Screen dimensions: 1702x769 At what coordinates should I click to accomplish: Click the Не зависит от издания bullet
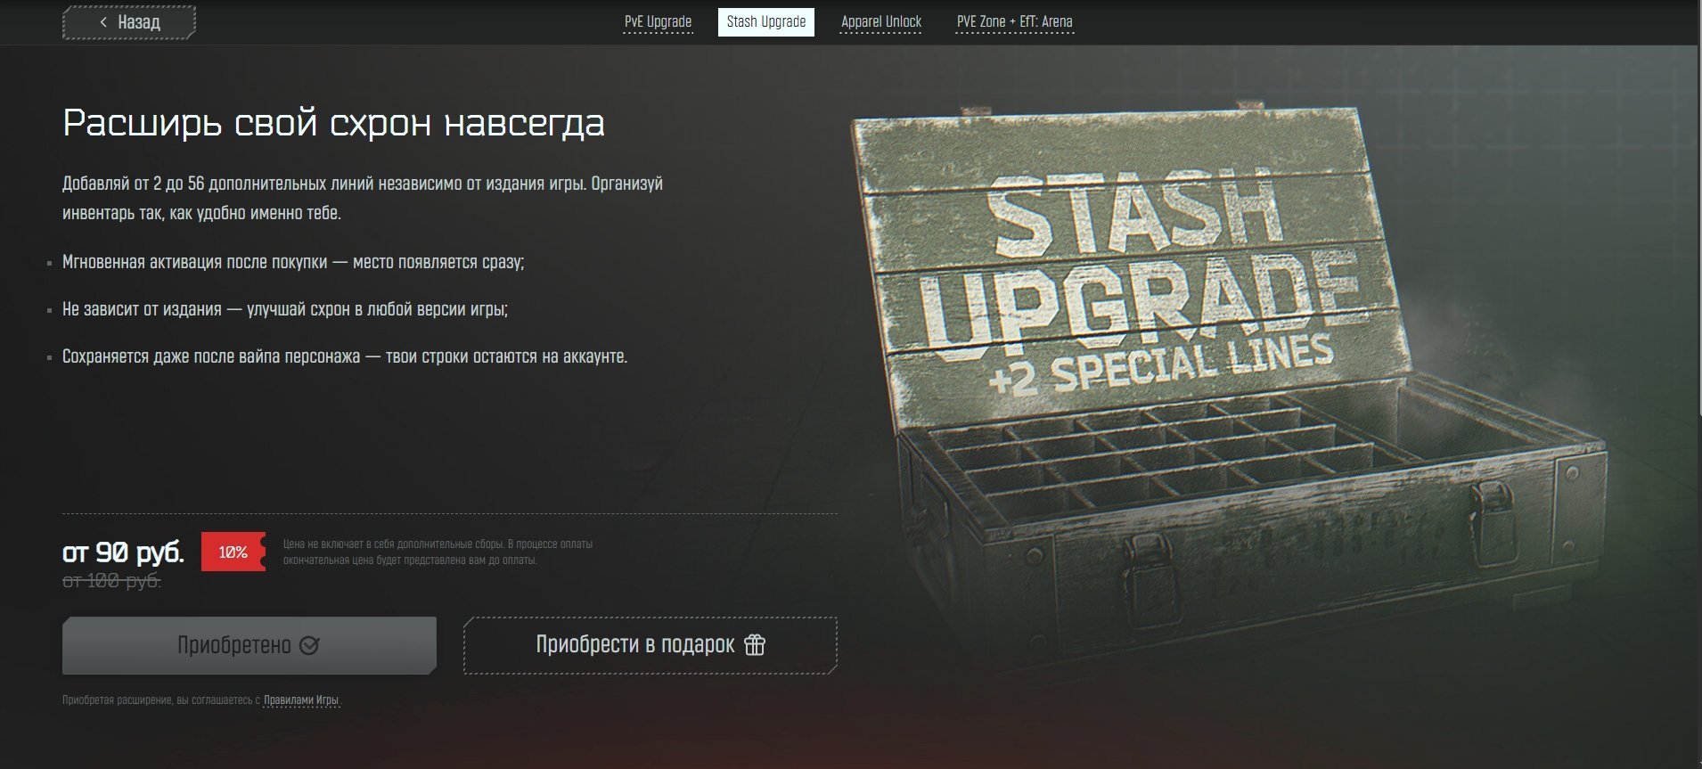tap(285, 309)
